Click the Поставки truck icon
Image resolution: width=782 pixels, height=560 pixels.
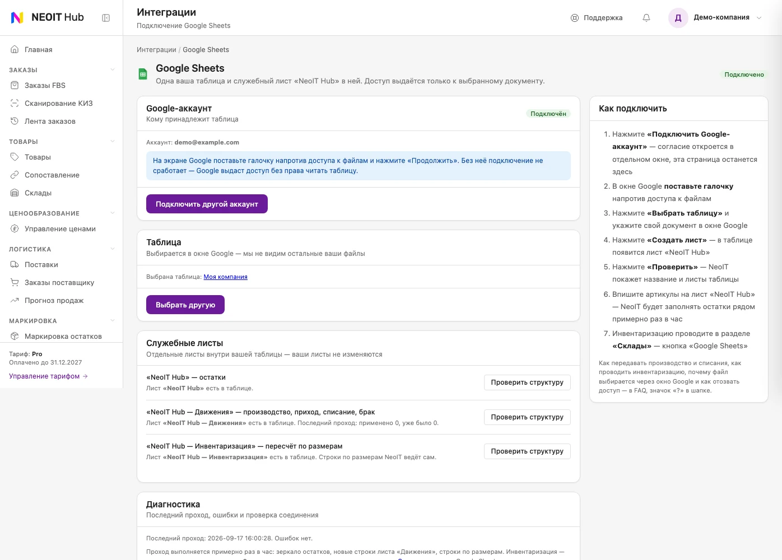click(x=15, y=265)
